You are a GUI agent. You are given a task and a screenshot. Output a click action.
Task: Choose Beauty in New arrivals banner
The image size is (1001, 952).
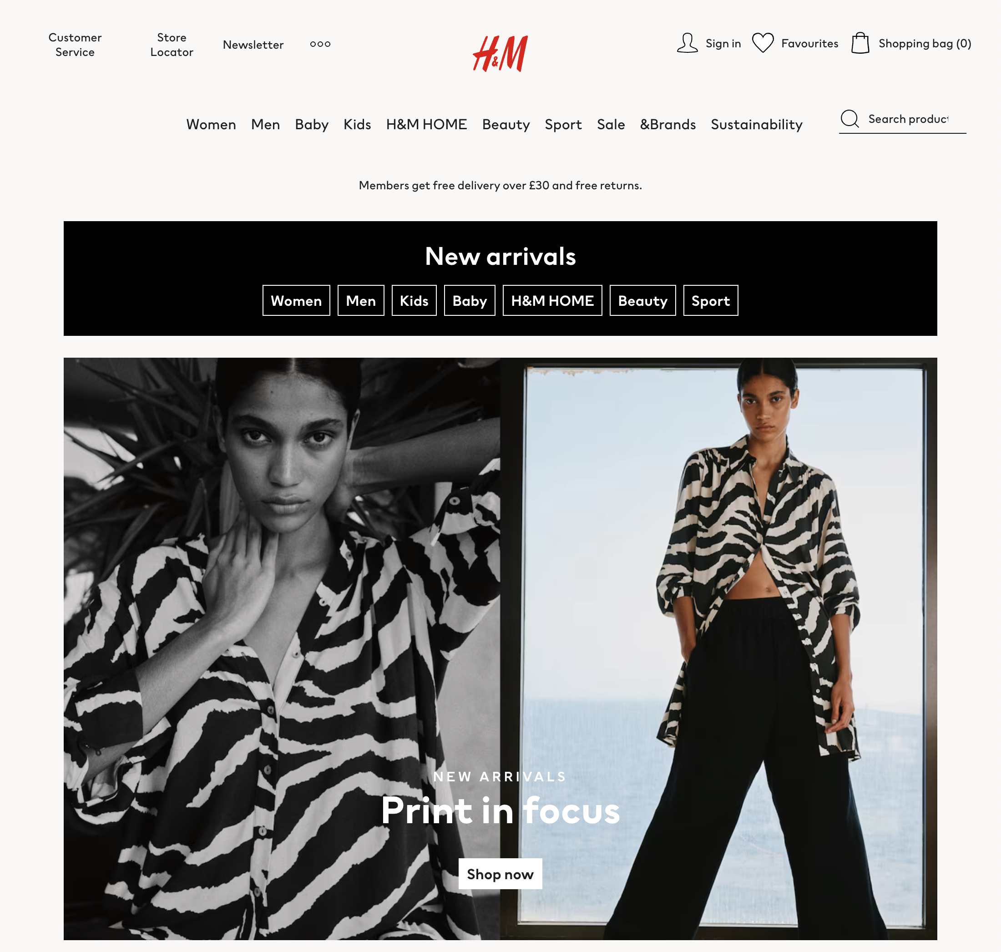point(642,300)
